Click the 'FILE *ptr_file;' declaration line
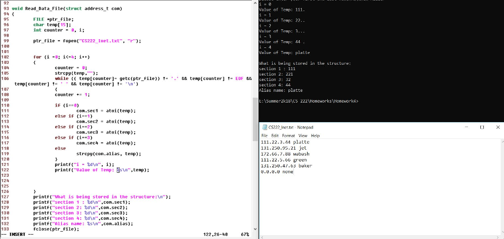The image size is (504, 239). coord(53,19)
